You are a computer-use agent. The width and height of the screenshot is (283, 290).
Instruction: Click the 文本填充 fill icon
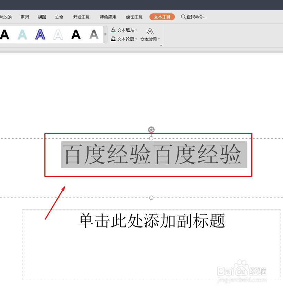click(113, 30)
